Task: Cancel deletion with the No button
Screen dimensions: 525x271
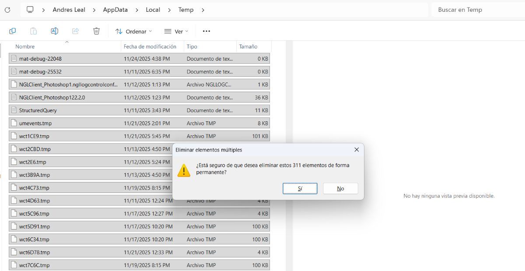Action: point(340,189)
